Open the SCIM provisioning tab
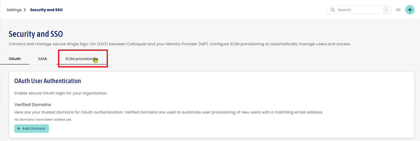 click(x=82, y=59)
